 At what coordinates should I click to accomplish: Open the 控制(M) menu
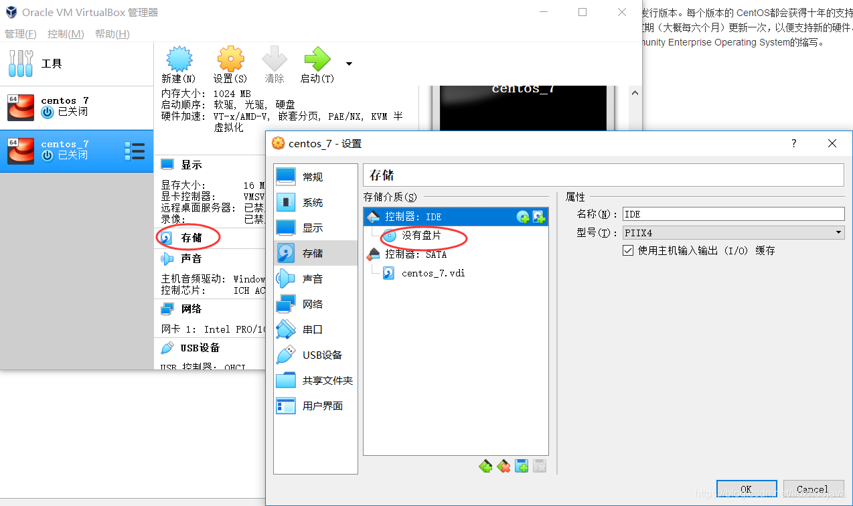66,33
